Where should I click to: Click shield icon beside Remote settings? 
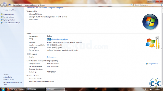[2, 17]
